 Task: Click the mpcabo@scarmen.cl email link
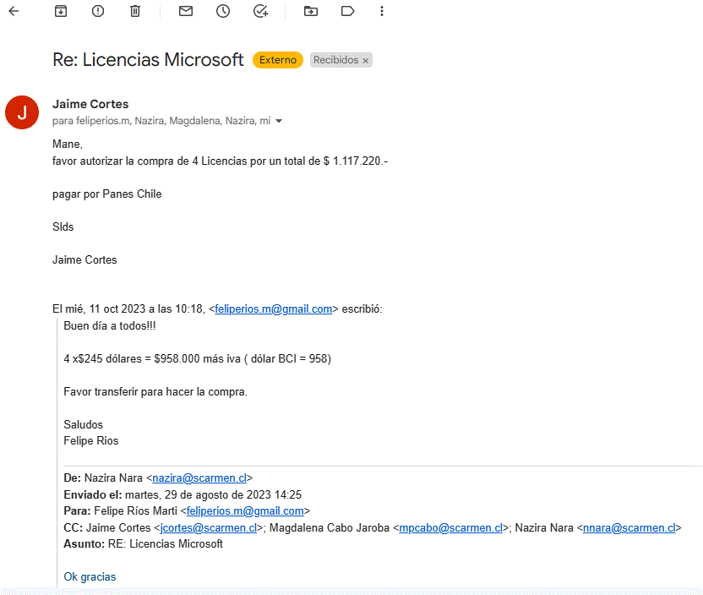[450, 527]
